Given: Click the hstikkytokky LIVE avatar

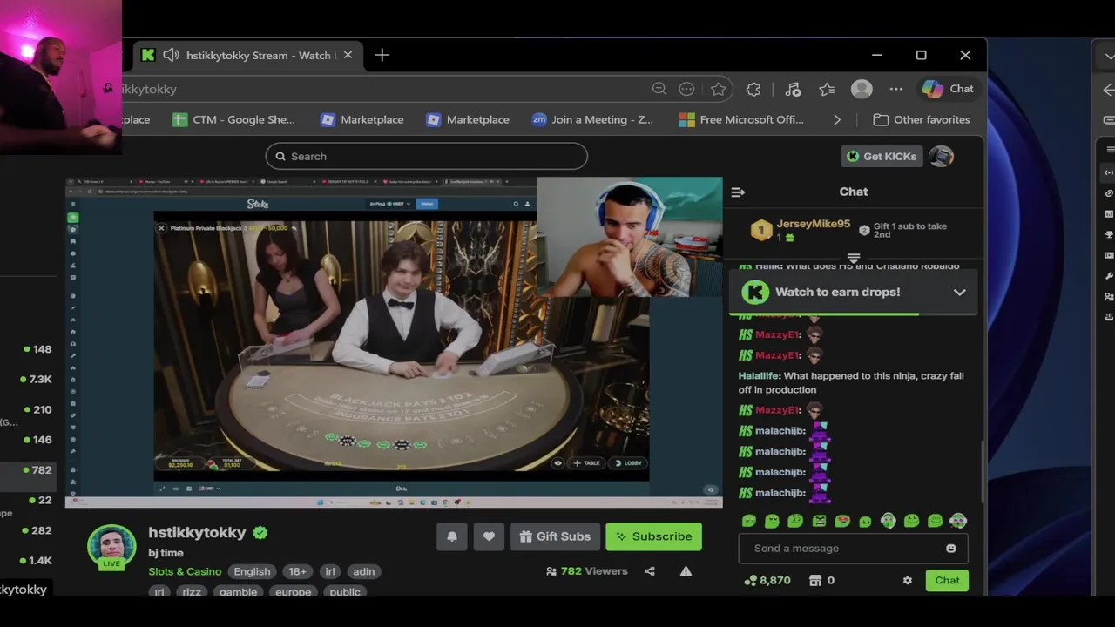Looking at the screenshot, I should (x=111, y=548).
